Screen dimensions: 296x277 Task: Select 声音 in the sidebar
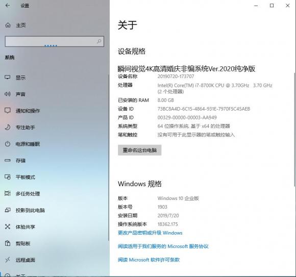pyautogui.click(x=20, y=94)
